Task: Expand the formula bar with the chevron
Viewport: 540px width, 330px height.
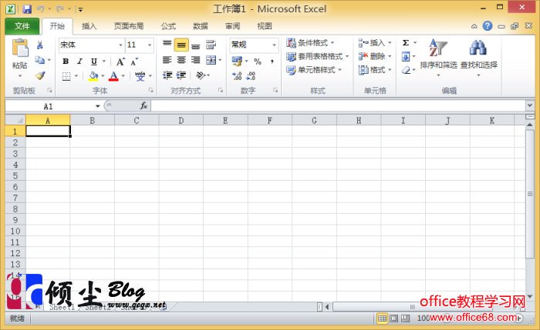Action: click(x=530, y=105)
